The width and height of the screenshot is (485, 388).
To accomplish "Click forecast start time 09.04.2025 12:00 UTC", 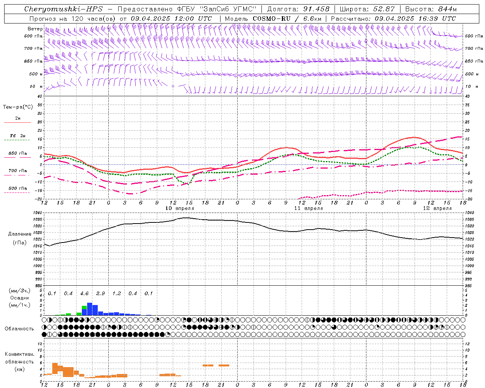I will tap(171, 19).
